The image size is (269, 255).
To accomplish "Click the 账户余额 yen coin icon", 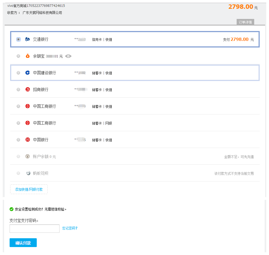I will pyautogui.click(x=27, y=156).
